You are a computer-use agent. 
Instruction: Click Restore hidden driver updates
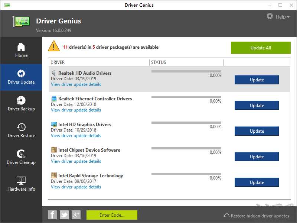257,216
